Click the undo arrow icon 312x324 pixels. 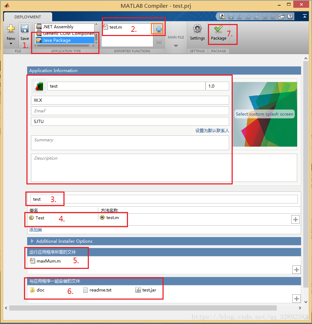(x=265, y=16)
